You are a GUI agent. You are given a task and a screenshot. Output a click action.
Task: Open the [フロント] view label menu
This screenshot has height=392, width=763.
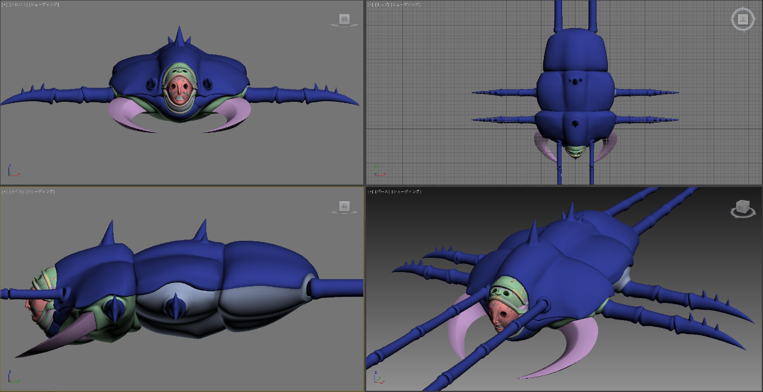click(x=18, y=4)
